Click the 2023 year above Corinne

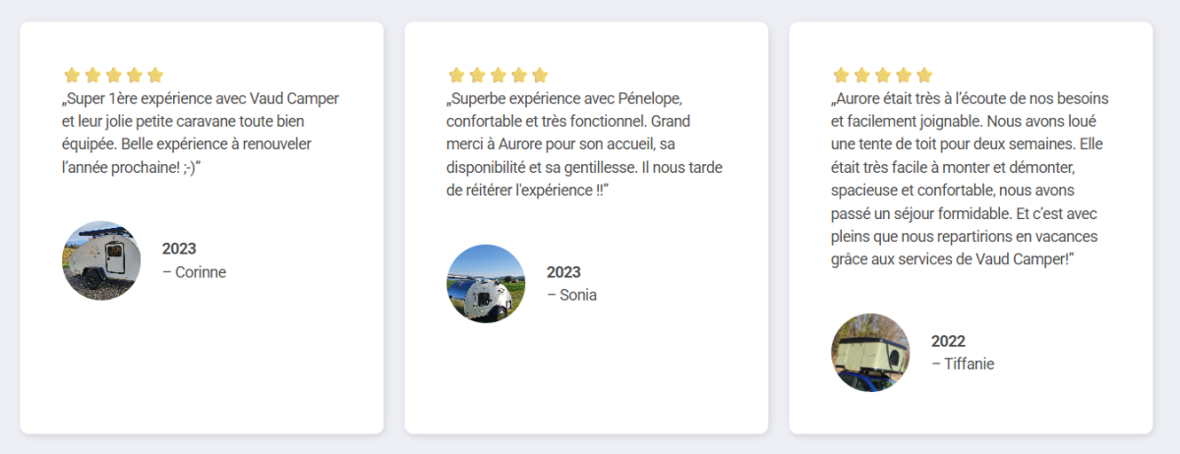click(x=179, y=249)
